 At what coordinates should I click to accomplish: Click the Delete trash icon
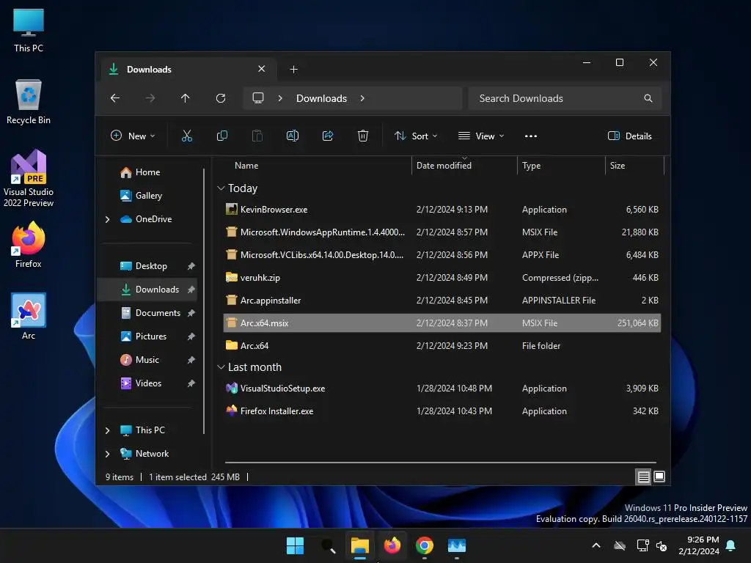click(363, 136)
